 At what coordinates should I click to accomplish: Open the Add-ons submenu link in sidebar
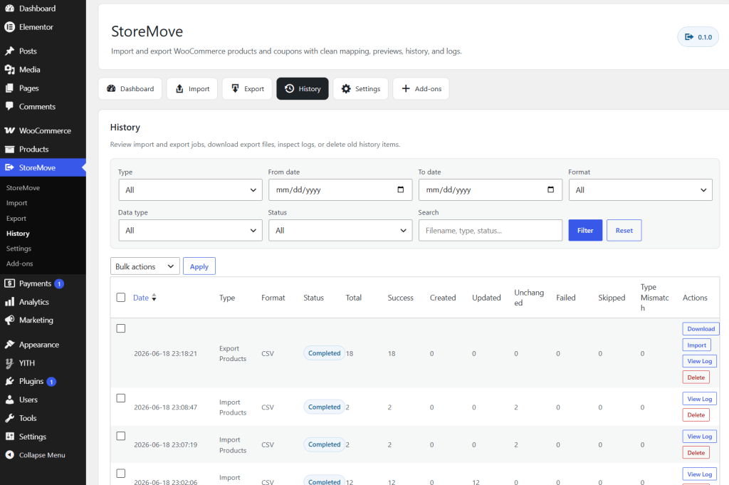[19, 264]
